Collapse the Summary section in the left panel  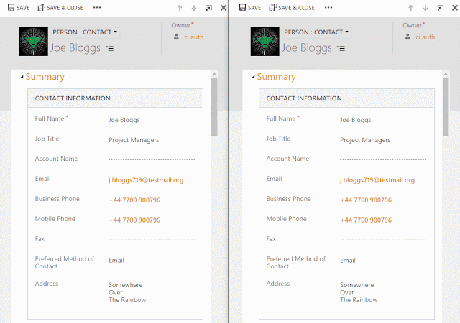[22, 77]
